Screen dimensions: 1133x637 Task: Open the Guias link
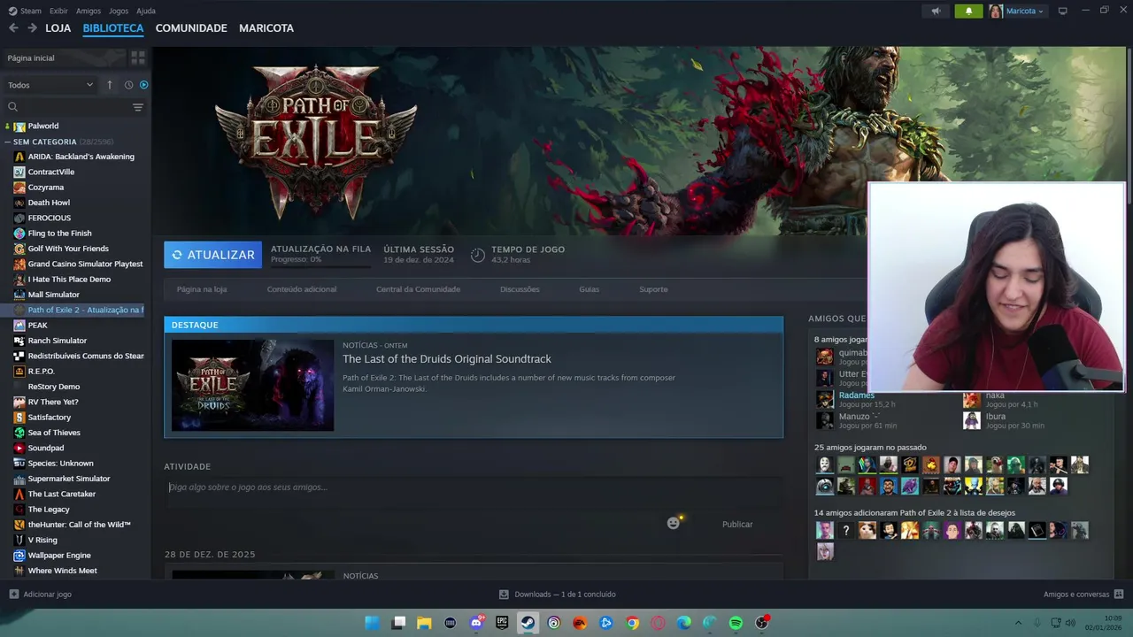[x=589, y=289]
